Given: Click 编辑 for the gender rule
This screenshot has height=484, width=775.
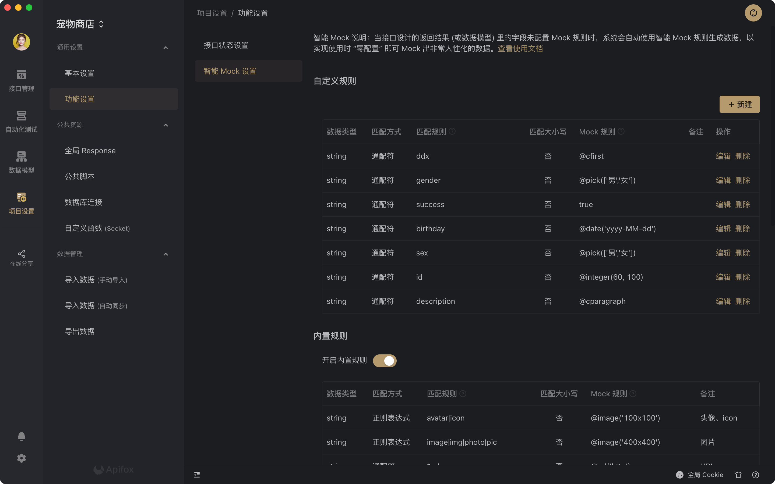Looking at the screenshot, I should point(723,180).
